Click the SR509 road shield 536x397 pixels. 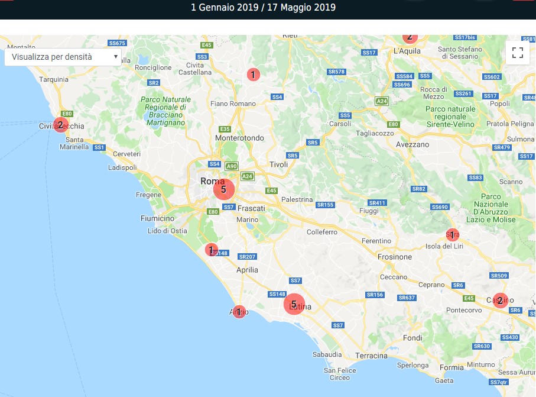(x=499, y=276)
